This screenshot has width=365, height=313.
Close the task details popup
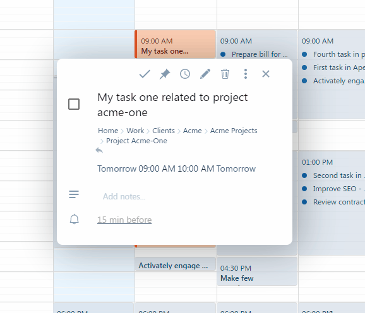(266, 74)
